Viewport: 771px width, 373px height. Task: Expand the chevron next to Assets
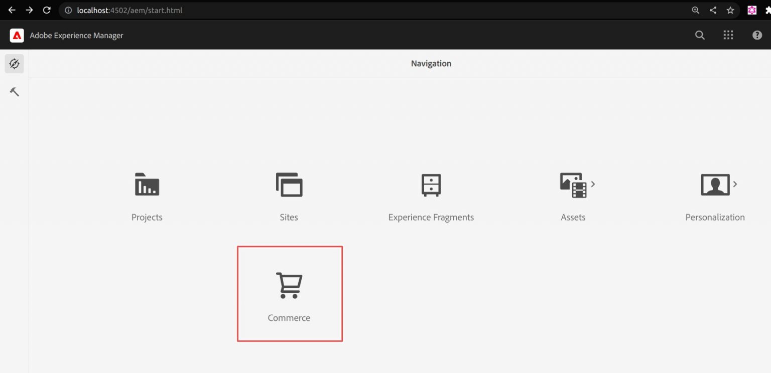click(593, 184)
